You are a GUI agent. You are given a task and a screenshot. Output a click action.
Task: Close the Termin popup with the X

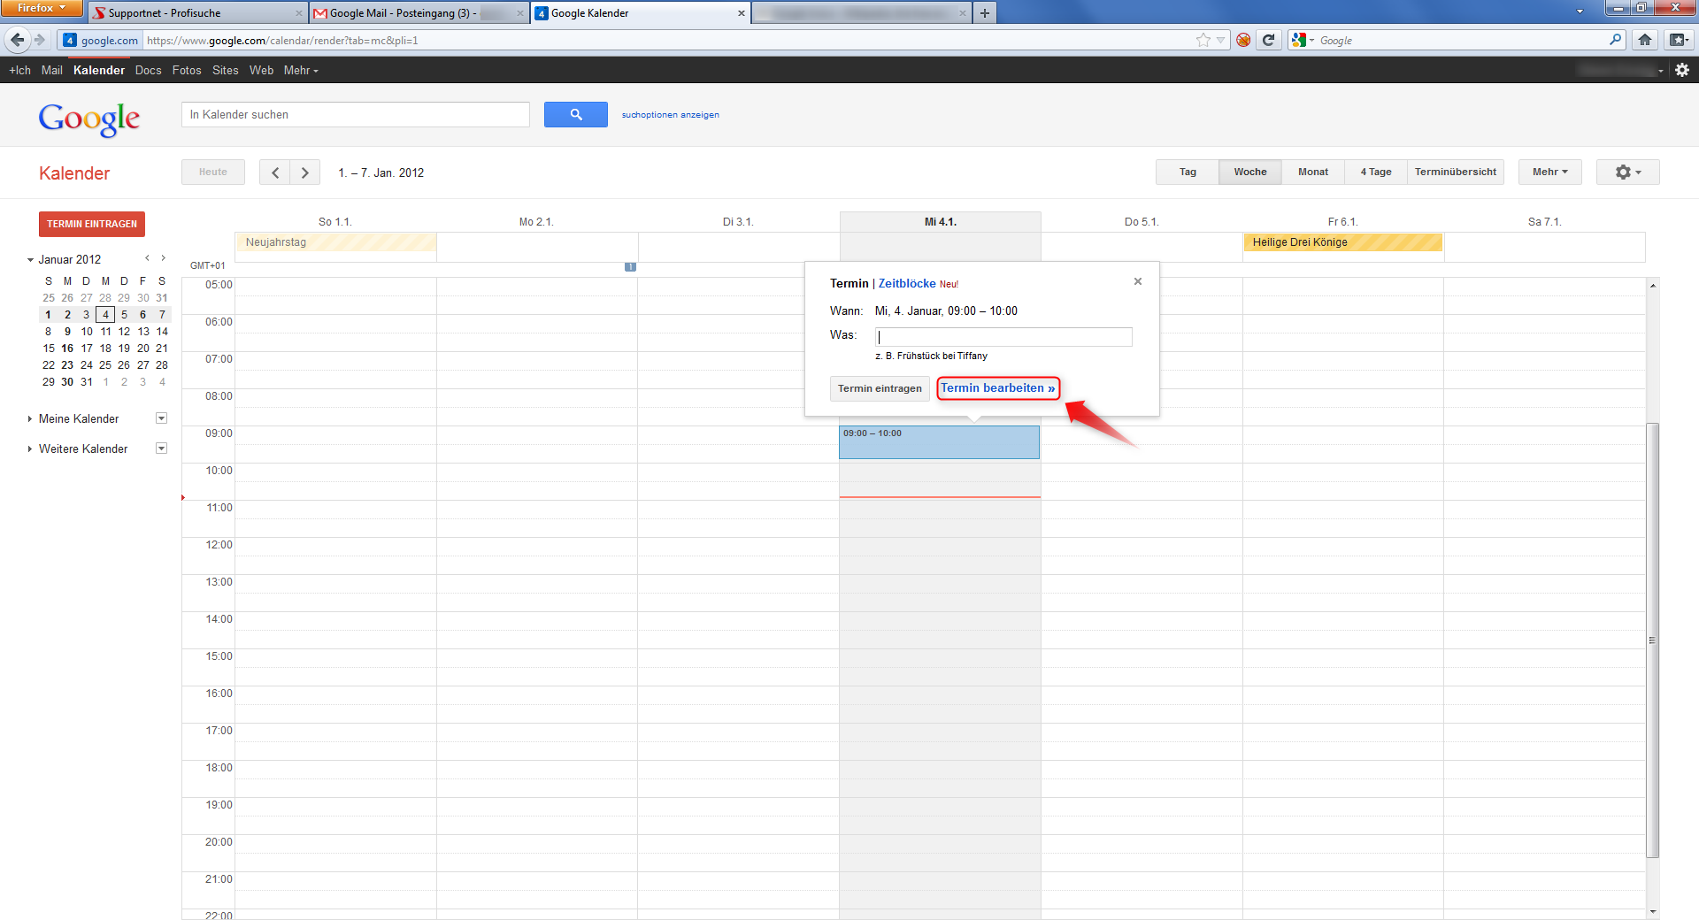click(x=1138, y=281)
